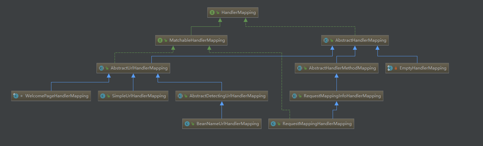The width and height of the screenshot is (483, 146).
Task: Select the AbstractDetectingUrlHandlerMapping label text
Action: click(227, 96)
